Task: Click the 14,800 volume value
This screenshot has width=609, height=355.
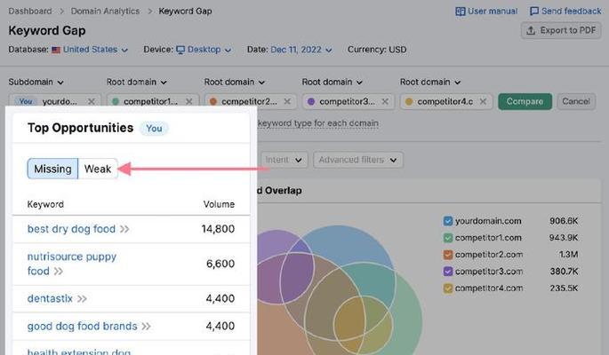Action: 218,229
